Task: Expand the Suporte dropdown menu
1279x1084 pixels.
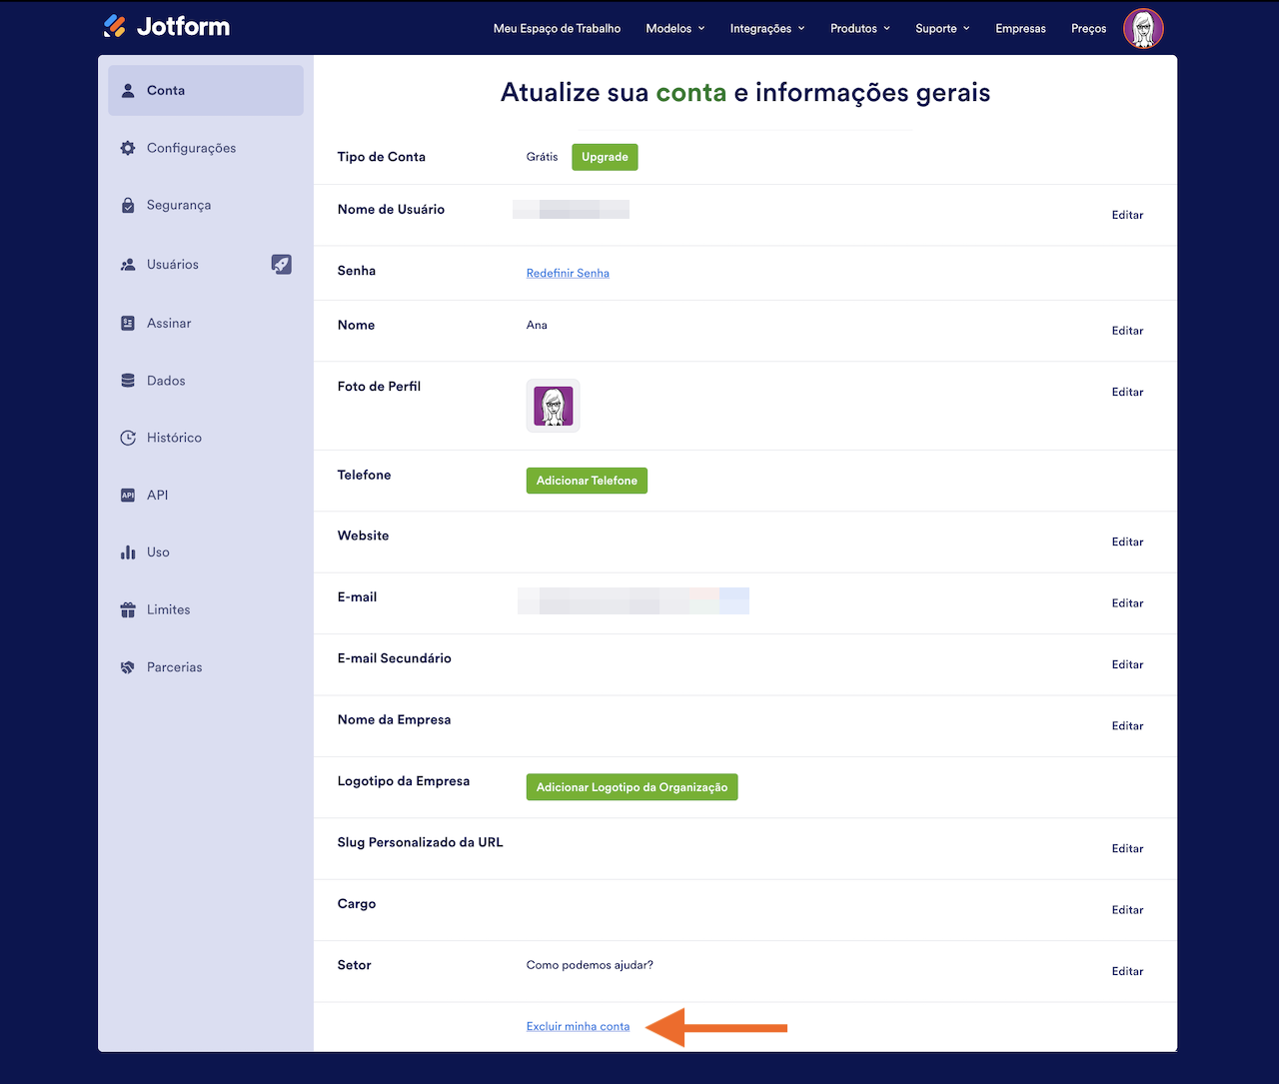Action: 943,28
